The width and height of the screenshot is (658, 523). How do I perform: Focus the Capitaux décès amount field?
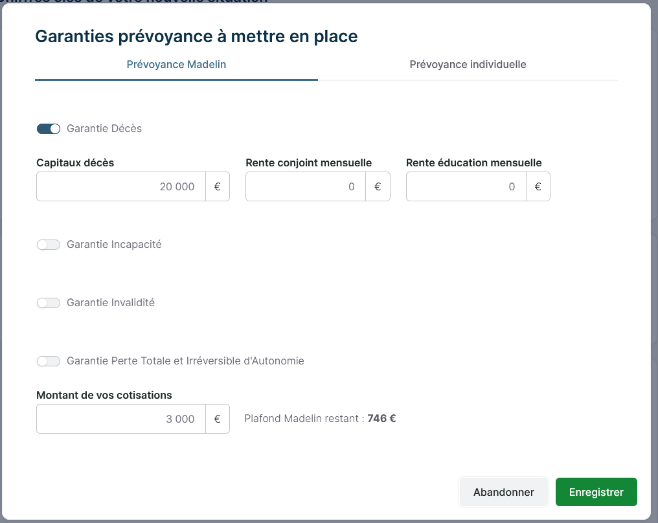point(121,186)
